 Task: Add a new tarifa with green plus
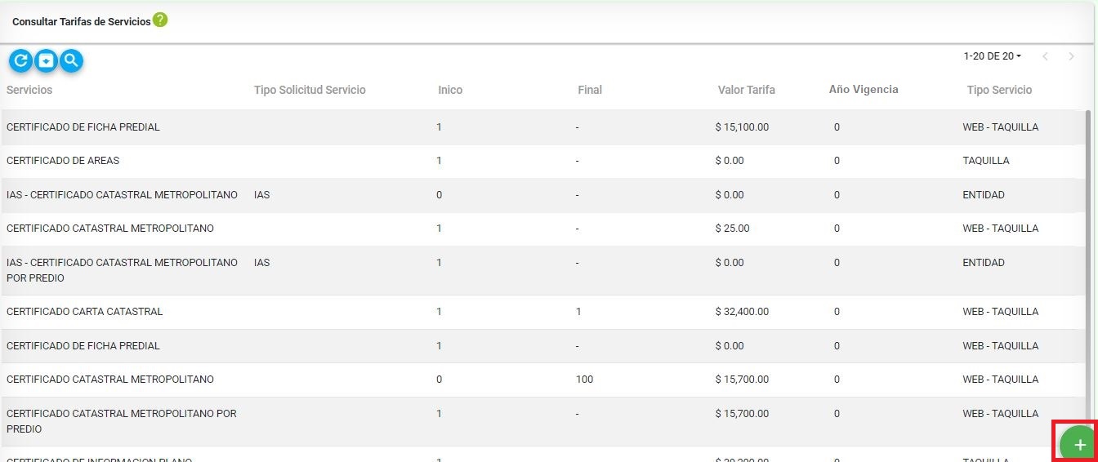tap(1078, 444)
